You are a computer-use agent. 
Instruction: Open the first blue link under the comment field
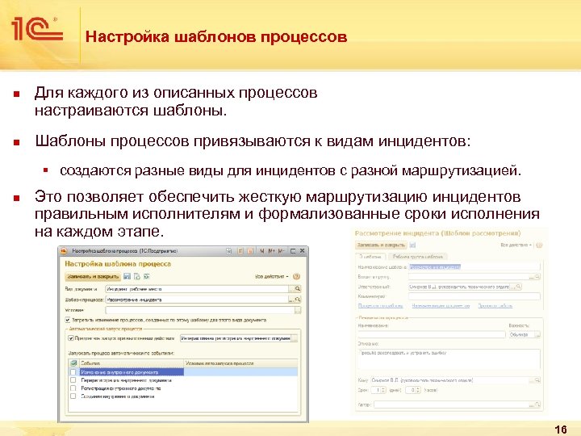point(380,306)
